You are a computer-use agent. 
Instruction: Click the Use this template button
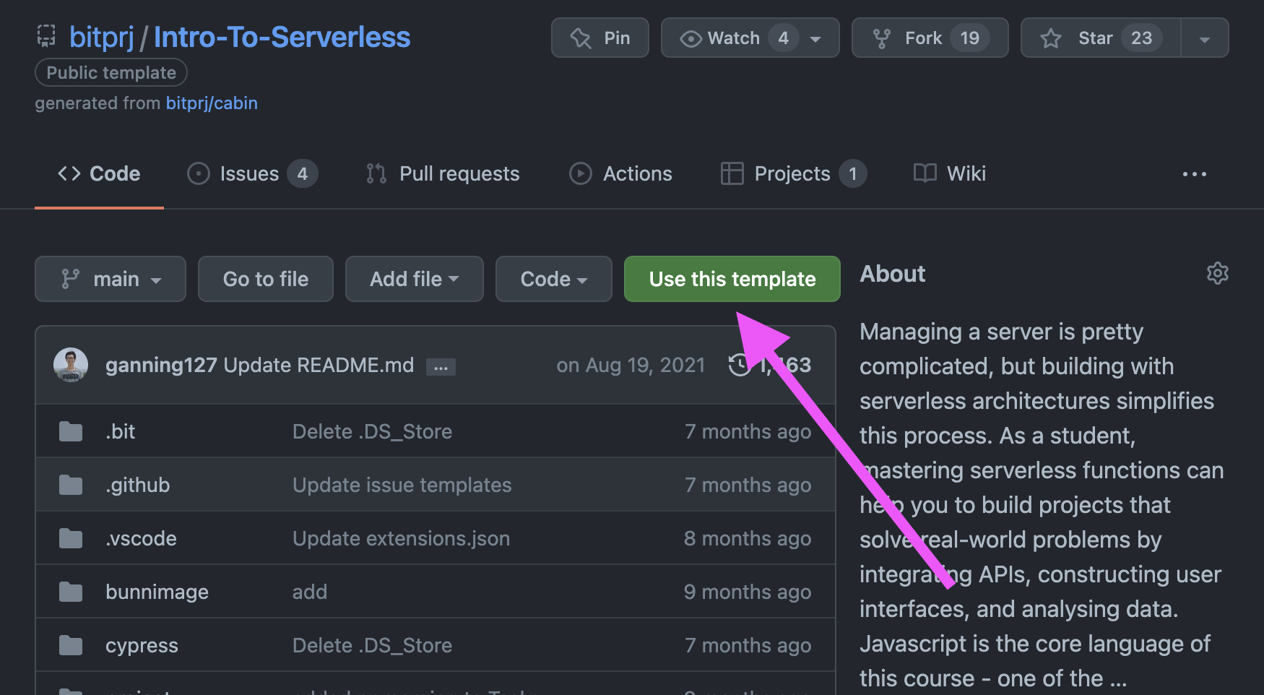pyautogui.click(x=732, y=279)
